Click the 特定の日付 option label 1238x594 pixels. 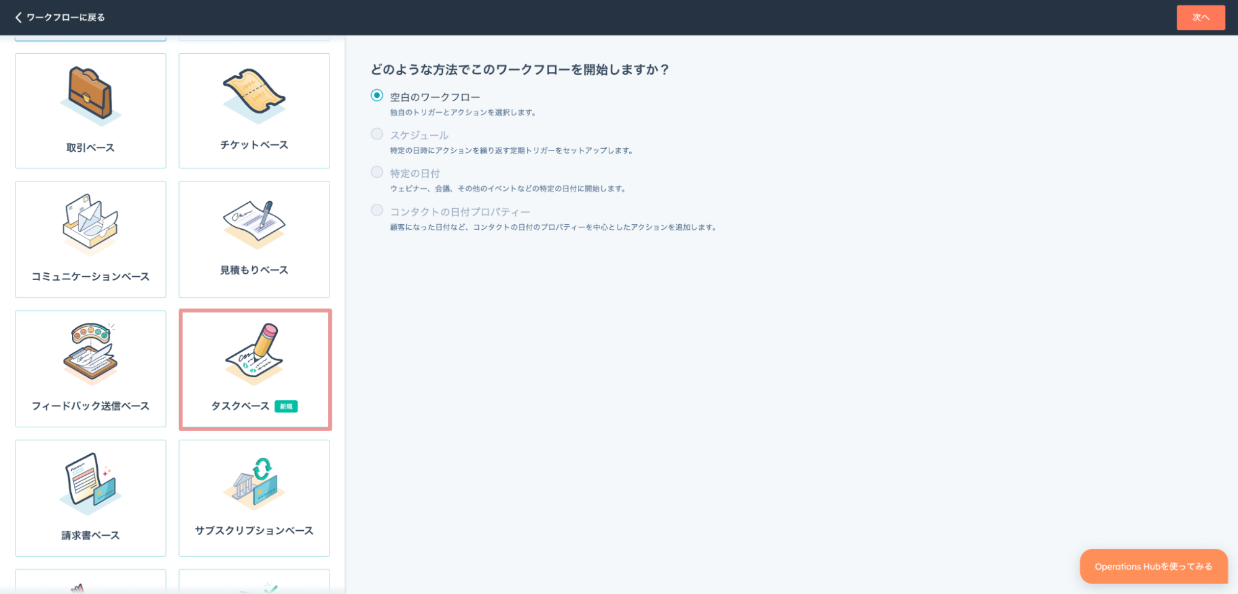(415, 173)
